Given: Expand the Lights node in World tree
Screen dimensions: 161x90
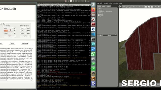Looking at the screenshot, I should tap(98, 16).
